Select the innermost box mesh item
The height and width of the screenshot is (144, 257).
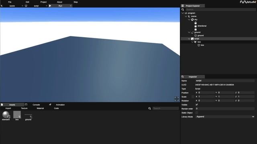[202, 45]
